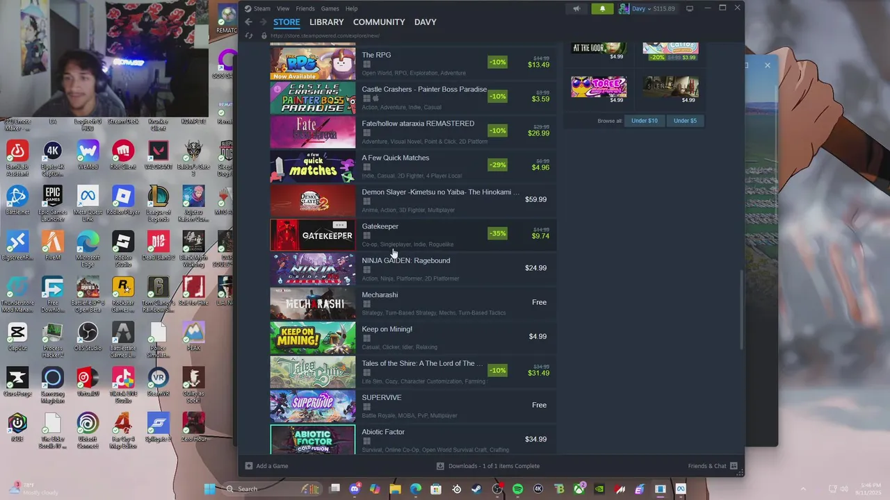
Task: Open the Steam announcements megaphone icon
Action: coord(576,8)
